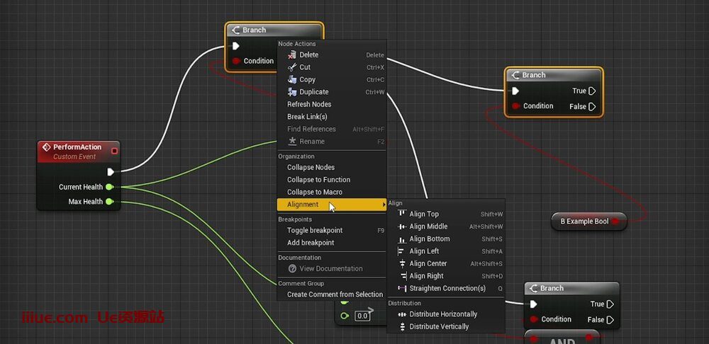Viewport: 709px width, 344px height.
Task: Click the red delegate pin on PerformAction
Action: (114, 151)
